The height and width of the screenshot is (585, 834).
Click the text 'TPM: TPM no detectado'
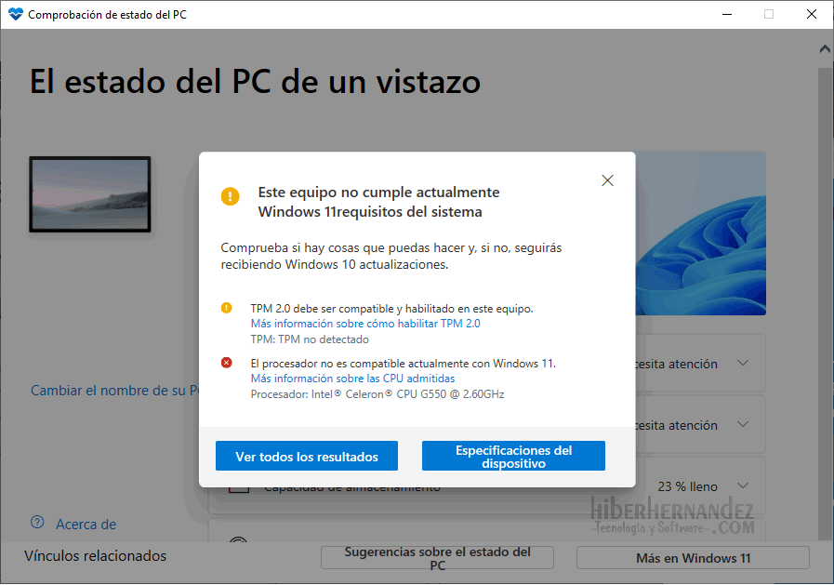[x=310, y=339]
